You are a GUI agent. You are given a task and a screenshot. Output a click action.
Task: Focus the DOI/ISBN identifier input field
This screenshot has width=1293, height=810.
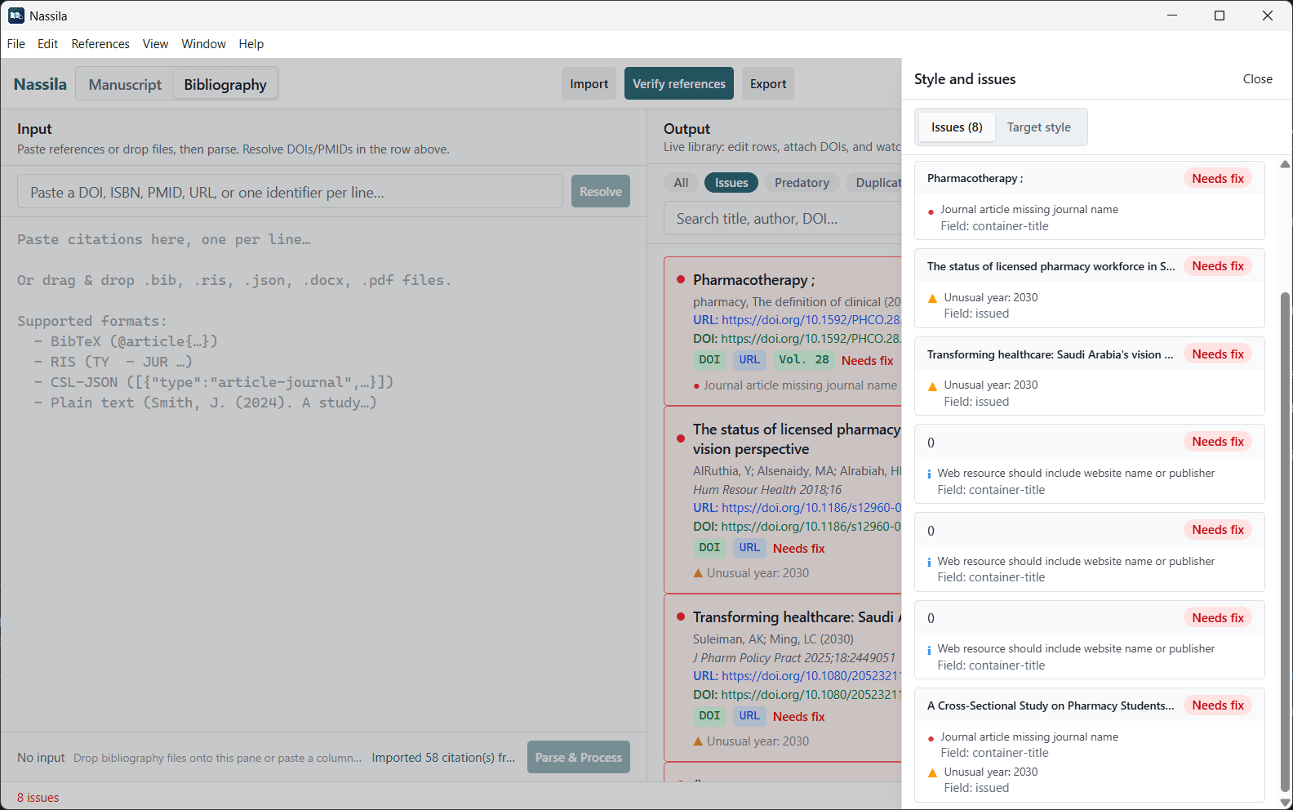coord(290,192)
